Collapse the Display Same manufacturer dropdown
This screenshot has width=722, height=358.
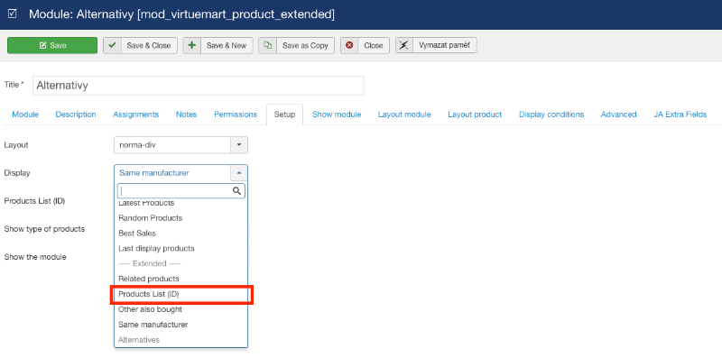[x=180, y=173]
